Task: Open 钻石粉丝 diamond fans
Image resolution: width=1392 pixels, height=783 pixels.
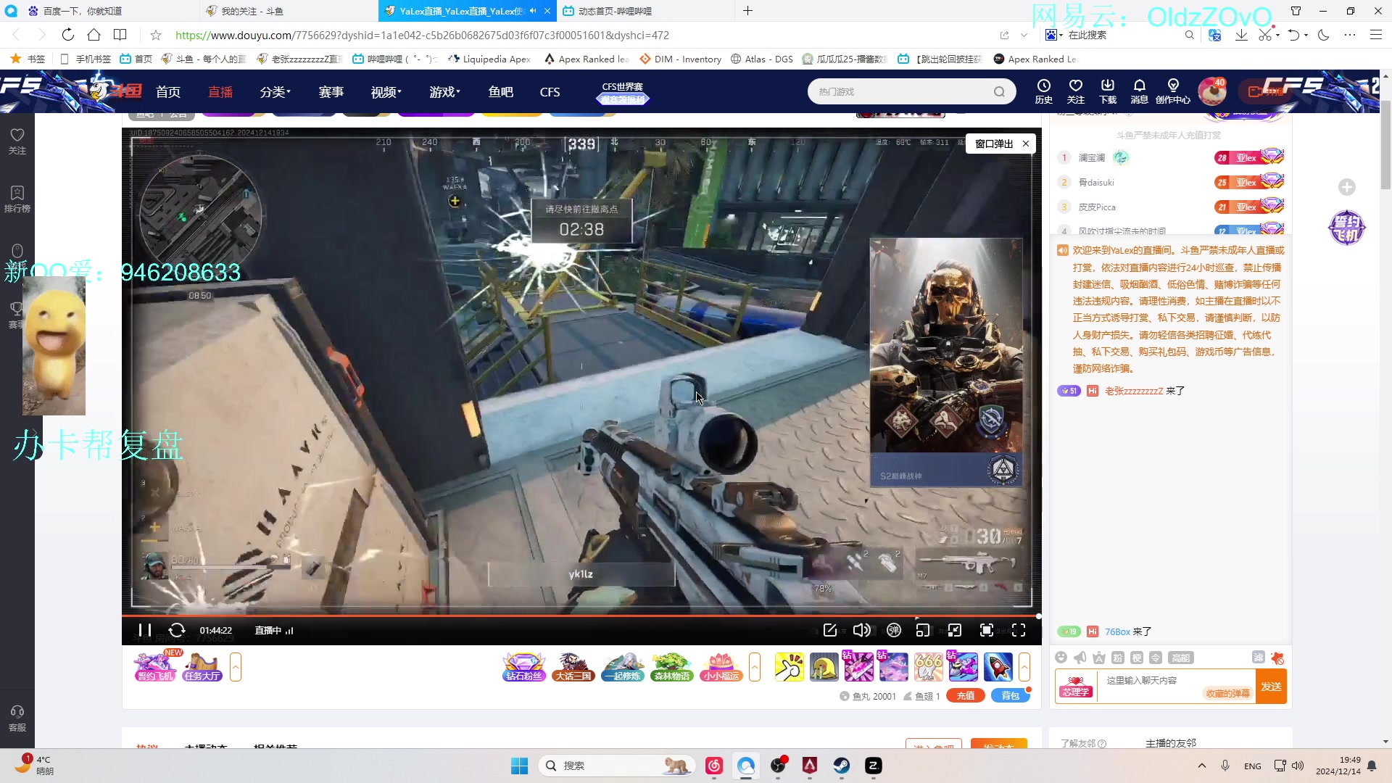Action: pos(524,666)
